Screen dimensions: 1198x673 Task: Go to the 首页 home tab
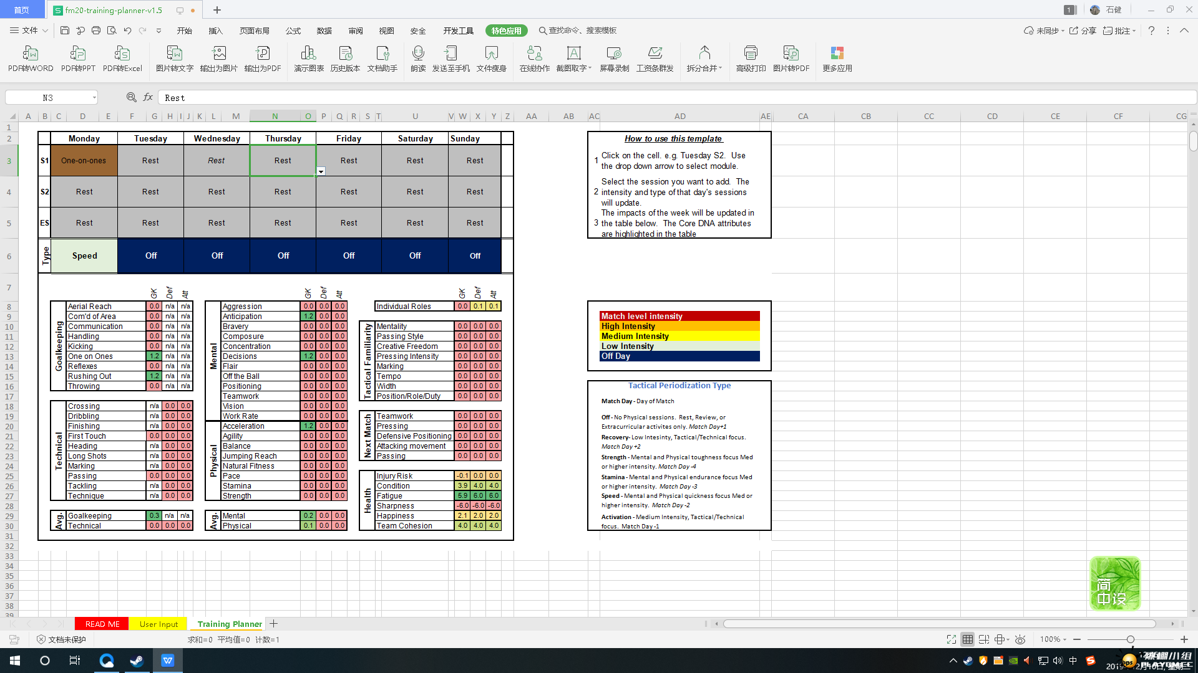click(22, 10)
